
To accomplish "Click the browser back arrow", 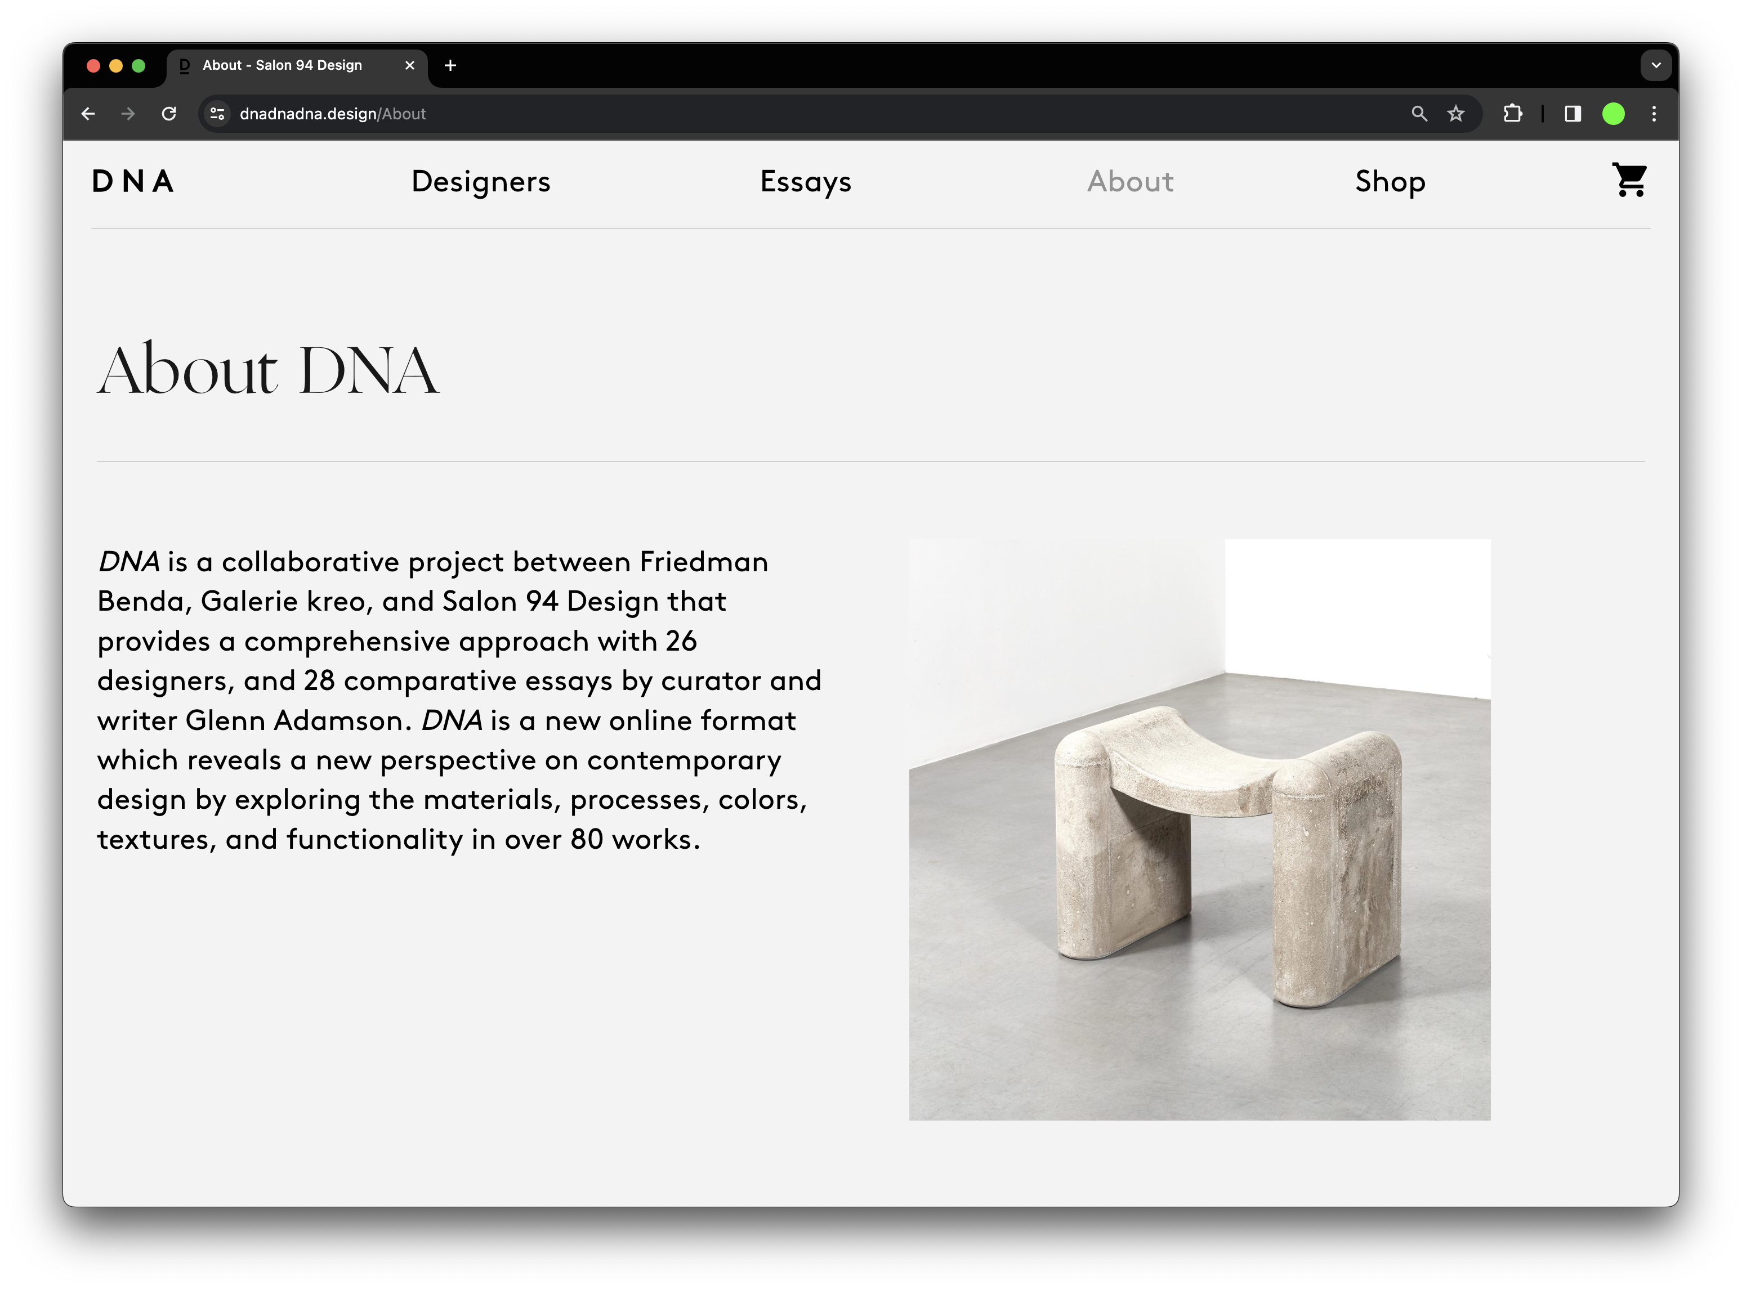I will pos(88,114).
